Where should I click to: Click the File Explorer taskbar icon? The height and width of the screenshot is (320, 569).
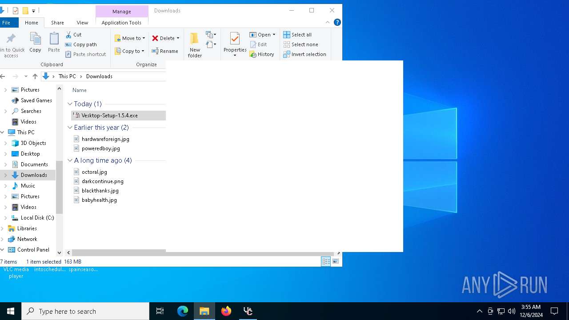pyautogui.click(x=204, y=311)
